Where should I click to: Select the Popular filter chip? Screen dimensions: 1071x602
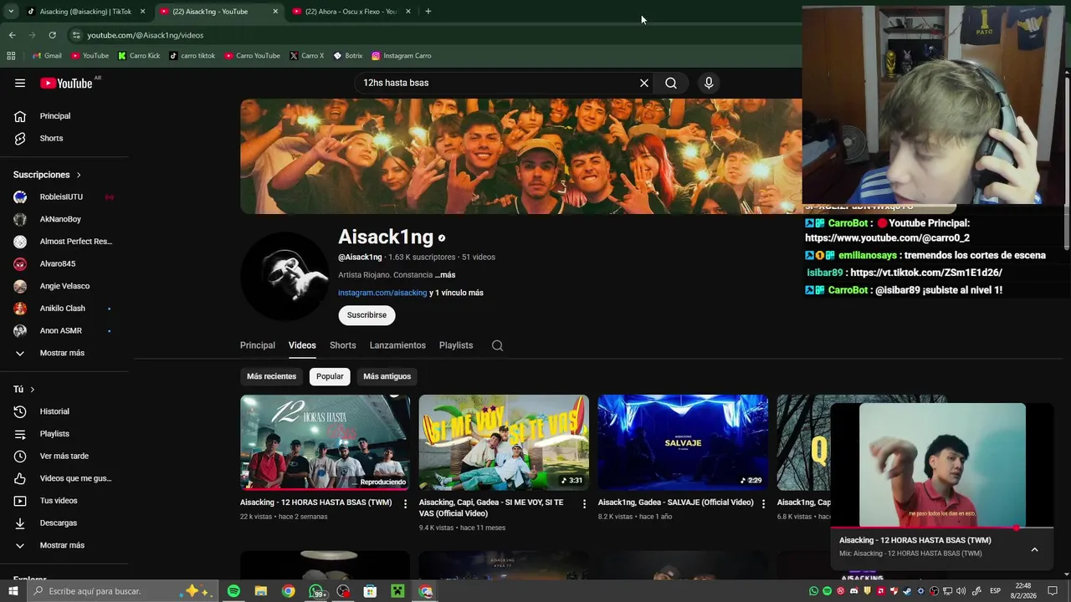pyautogui.click(x=330, y=376)
